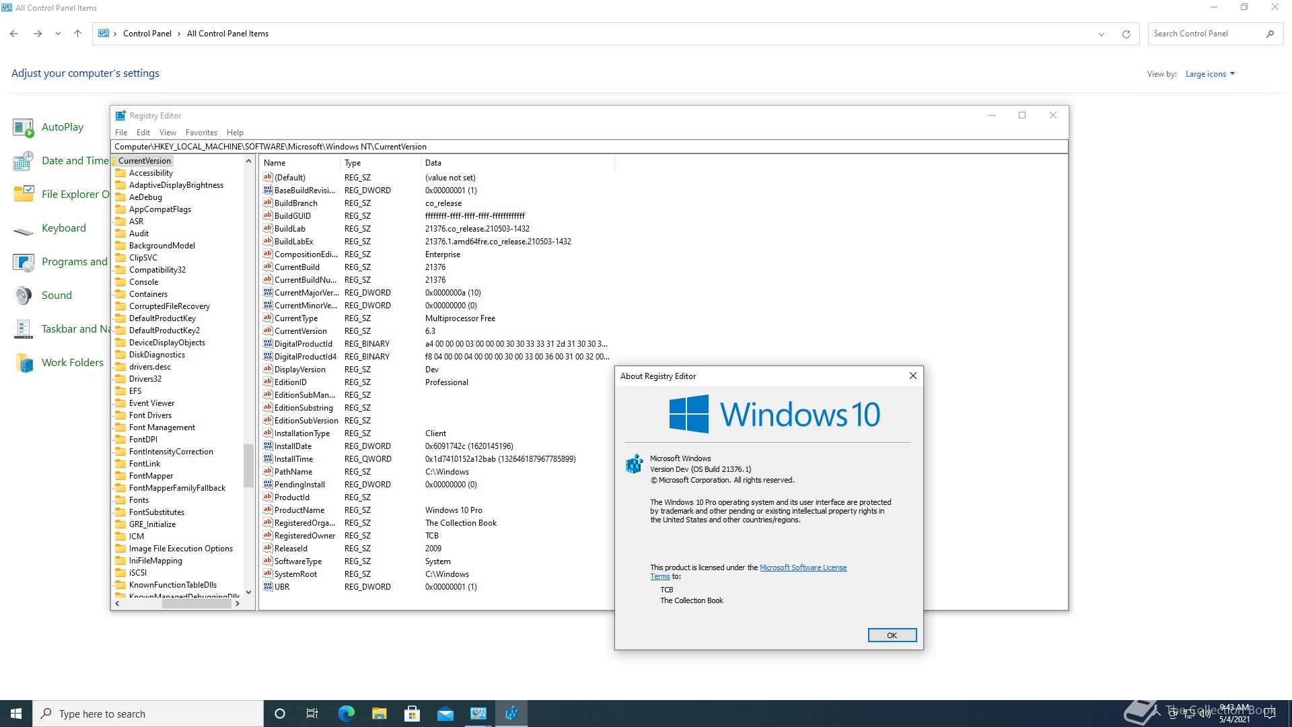The width and height of the screenshot is (1292, 727).
Task: Open Microsoft Edge from the taskbar
Action: click(346, 714)
